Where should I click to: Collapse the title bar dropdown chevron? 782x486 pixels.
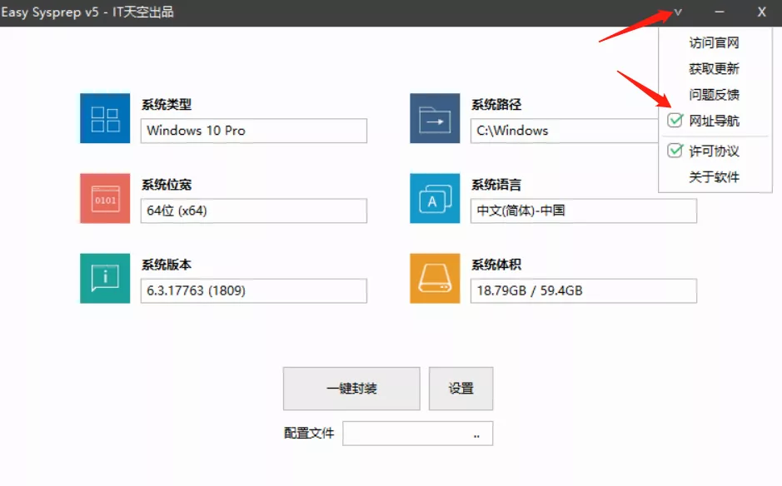tap(678, 12)
